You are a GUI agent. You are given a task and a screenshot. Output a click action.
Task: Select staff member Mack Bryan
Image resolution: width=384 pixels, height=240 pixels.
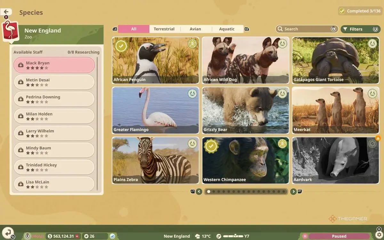[54, 65]
